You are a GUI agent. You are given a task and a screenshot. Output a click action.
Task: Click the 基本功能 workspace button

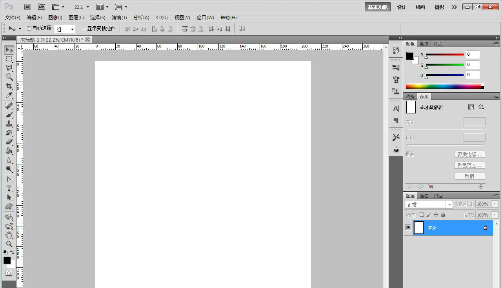pyautogui.click(x=378, y=7)
